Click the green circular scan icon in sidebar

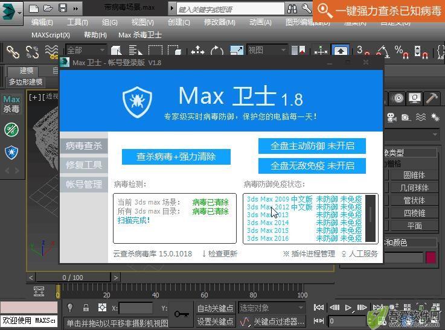click(11, 130)
